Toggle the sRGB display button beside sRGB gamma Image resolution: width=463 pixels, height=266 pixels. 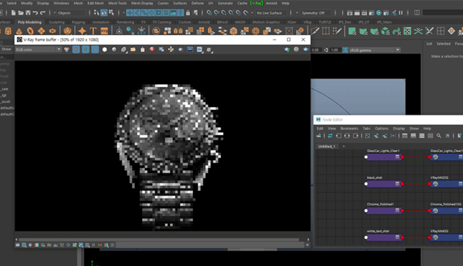[345, 50]
